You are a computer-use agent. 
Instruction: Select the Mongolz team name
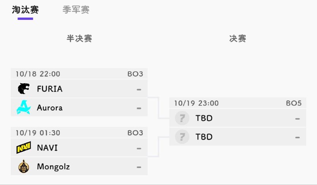pos(53,166)
